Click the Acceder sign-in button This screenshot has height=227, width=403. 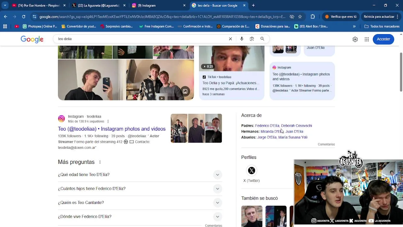pyautogui.click(x=383, y=39)
